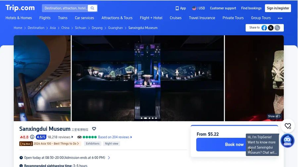This screenshot has height=167, width=298.
Task: Click the Find bookings link
Action: coord(251,8)
